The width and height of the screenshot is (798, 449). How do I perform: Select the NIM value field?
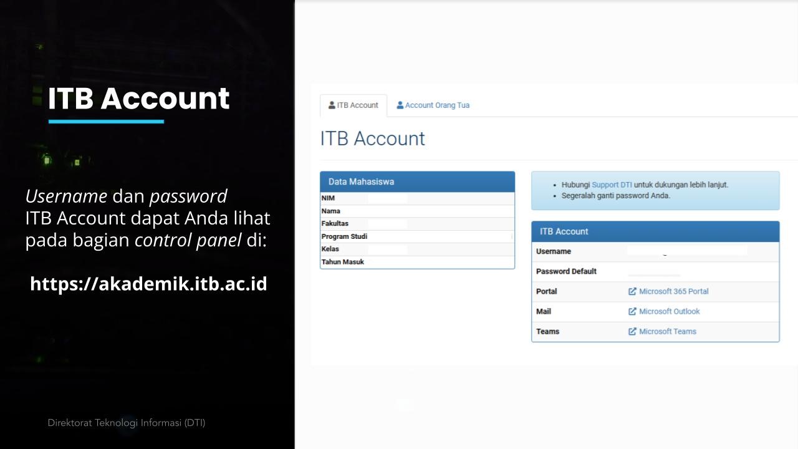point(387,198)
